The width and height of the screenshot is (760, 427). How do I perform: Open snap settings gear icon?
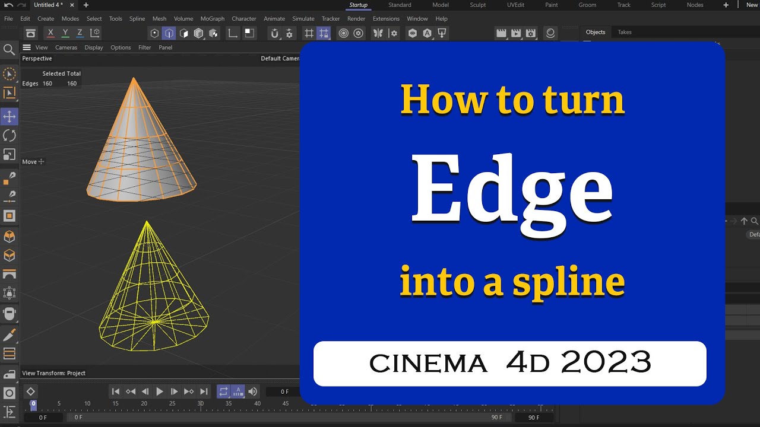(x=289, y=33)
